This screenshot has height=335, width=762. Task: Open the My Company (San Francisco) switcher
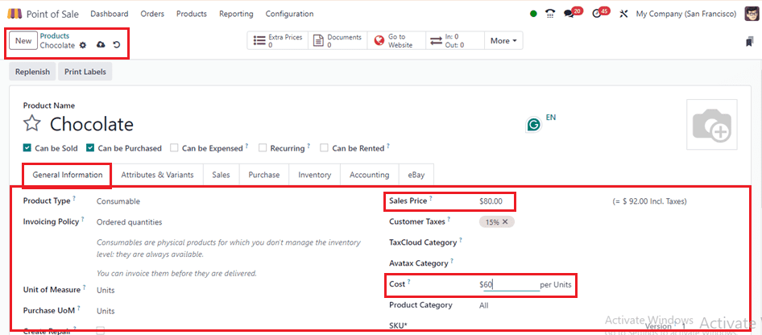coord(685,14)
